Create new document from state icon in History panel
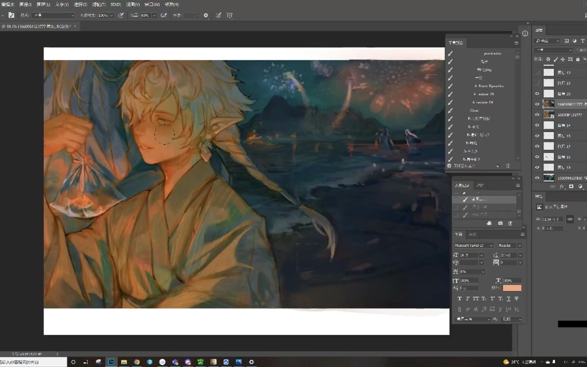587x367 pixels. [489, 223]
